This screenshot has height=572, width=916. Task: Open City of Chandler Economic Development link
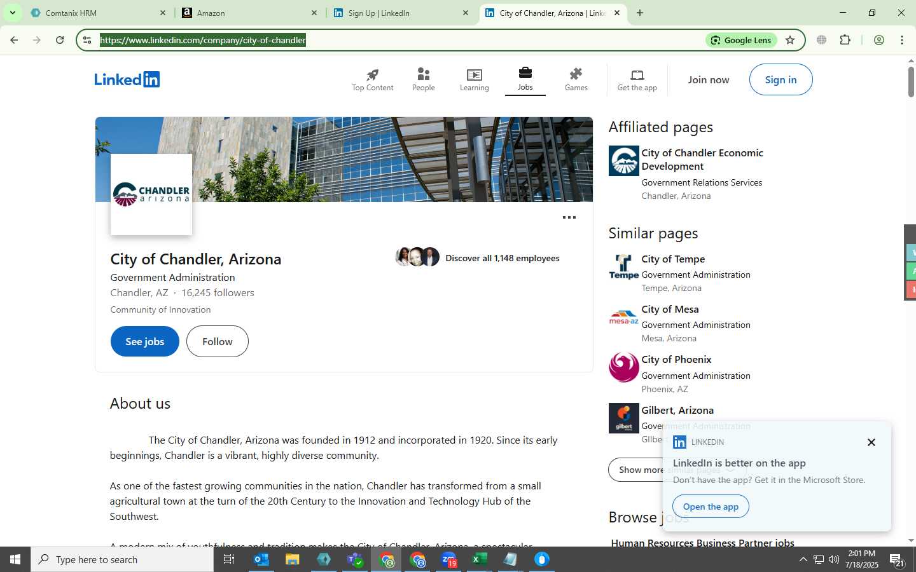pyautogui.click(x=702, y=160)
